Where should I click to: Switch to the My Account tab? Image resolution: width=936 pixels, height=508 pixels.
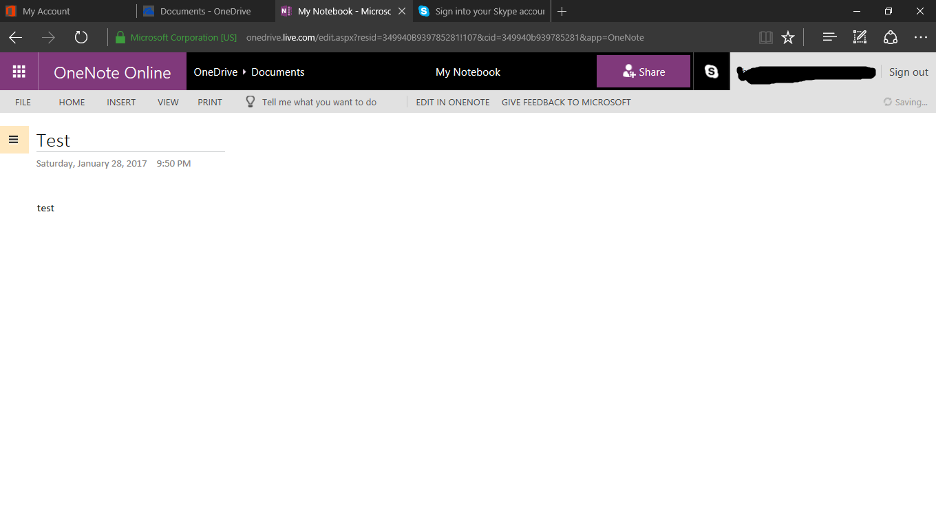69,11
